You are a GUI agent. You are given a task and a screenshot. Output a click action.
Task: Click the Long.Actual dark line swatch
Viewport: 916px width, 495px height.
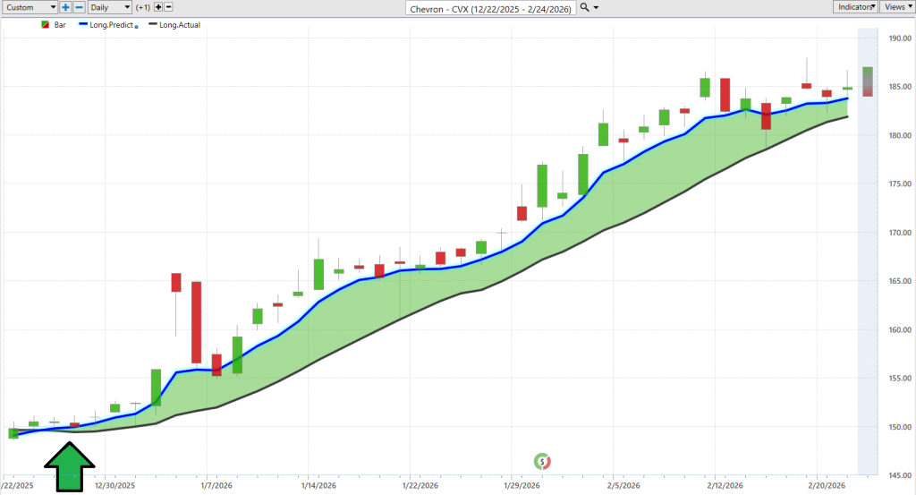[x=152, y=24]
